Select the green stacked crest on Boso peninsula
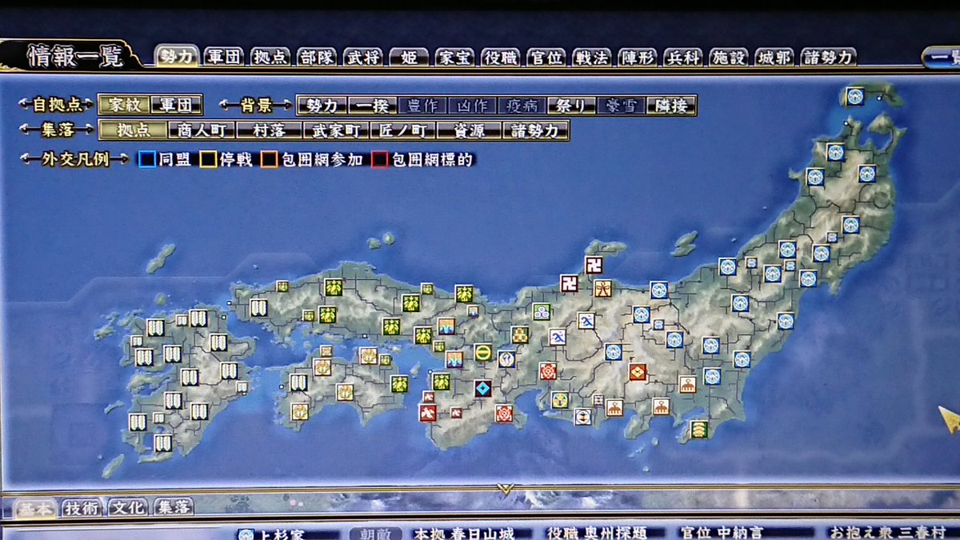960x540 pixels. point(699,429)
